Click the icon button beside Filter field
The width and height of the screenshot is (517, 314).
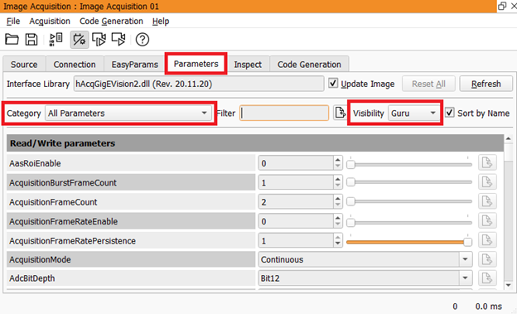pyautogui.click(x=340, y=114)
